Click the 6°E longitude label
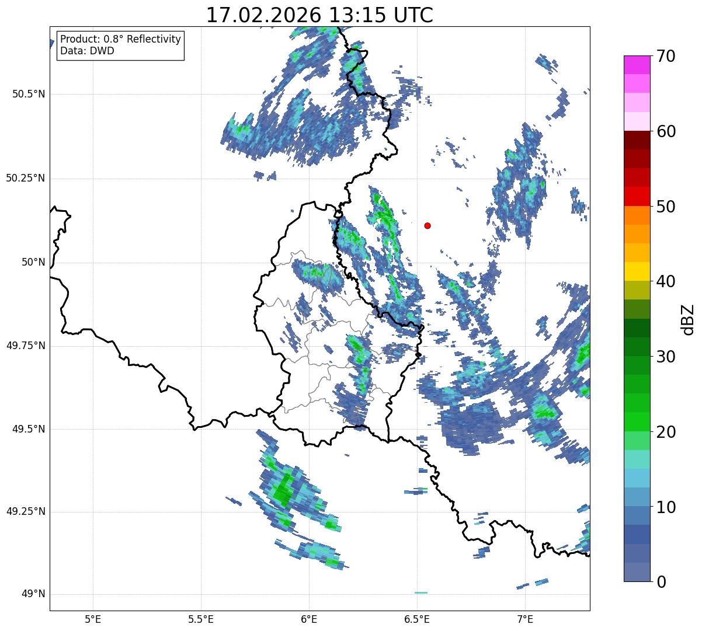This screenshot has width=702, height=631. [309, 619]
